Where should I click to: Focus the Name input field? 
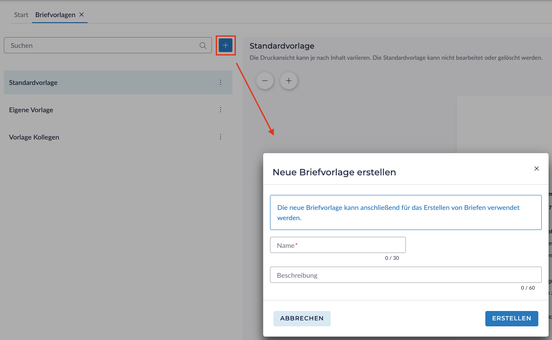tap(338, 245)
